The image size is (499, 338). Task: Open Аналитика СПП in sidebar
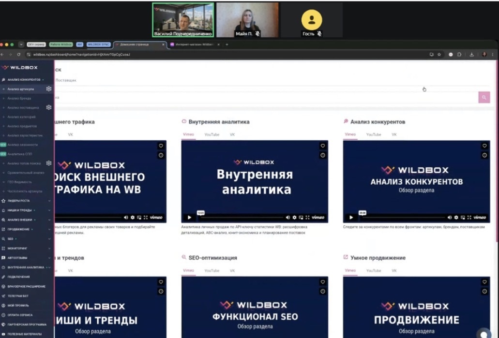tap(20, 154)
